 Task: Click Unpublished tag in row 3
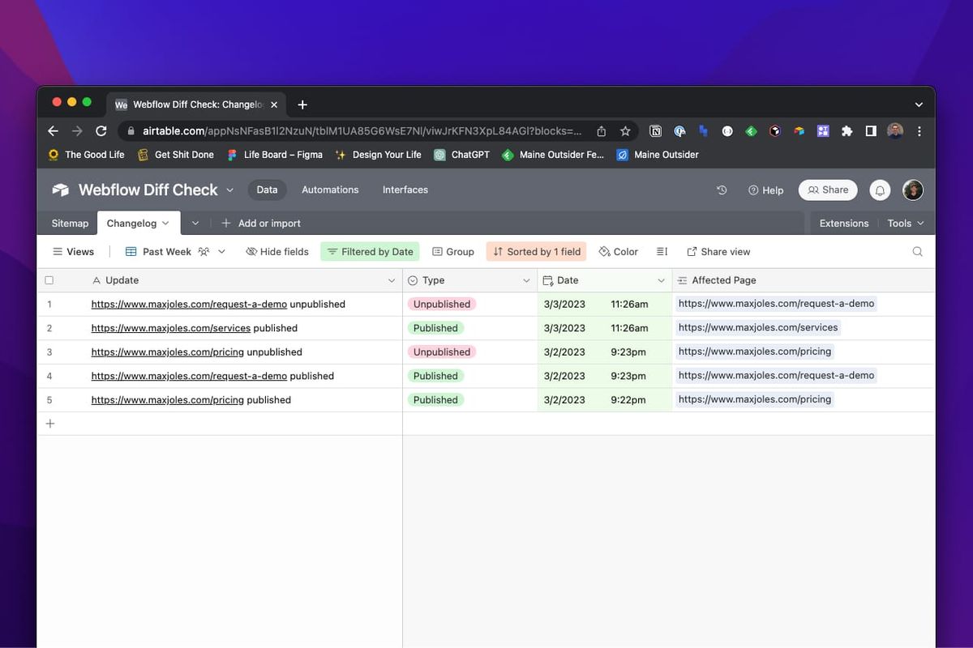[441, 352]
